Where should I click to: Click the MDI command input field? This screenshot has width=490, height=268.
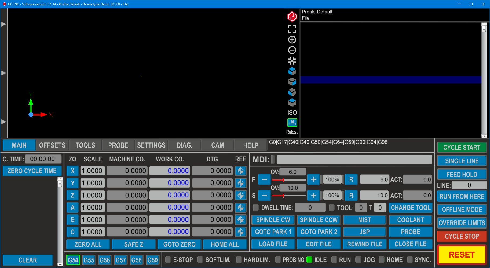354,159
